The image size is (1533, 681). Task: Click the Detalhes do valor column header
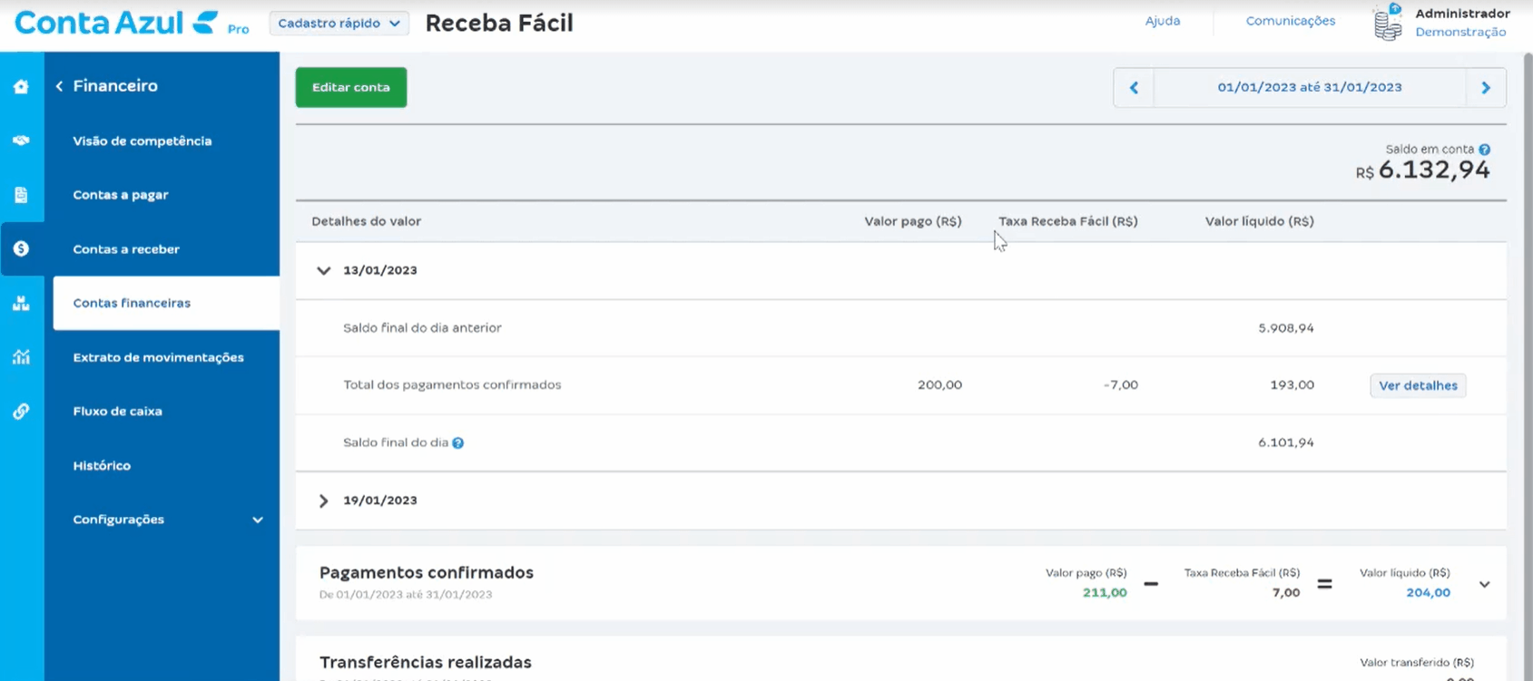point(367,221)
